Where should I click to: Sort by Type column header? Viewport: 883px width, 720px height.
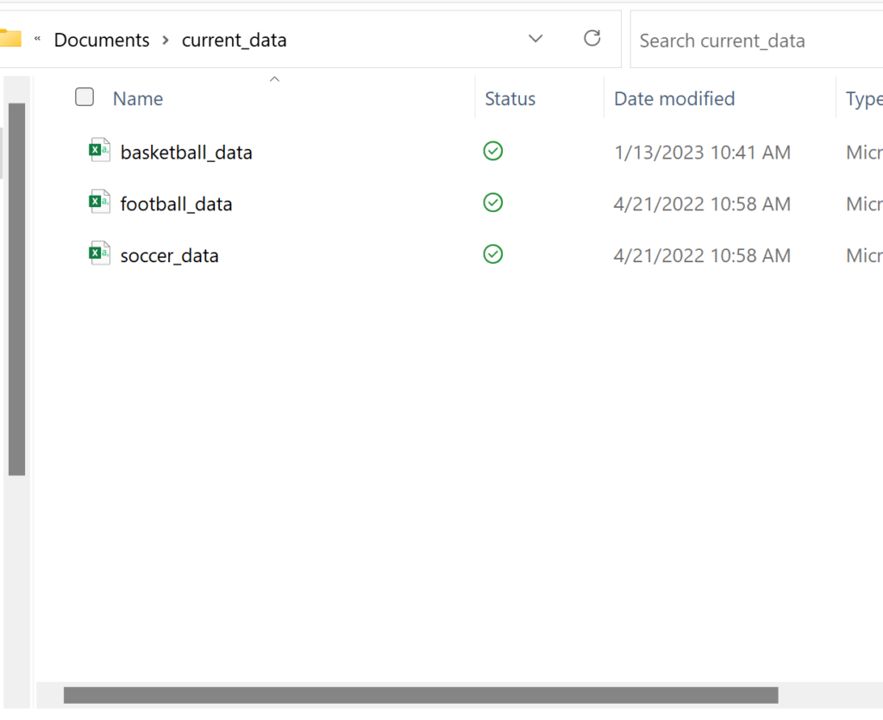coord(864,99)
